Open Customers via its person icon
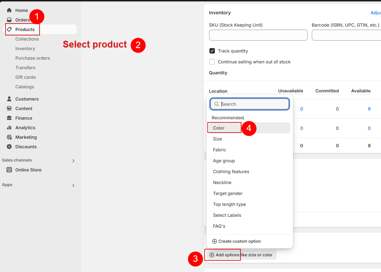 point(9,99)
